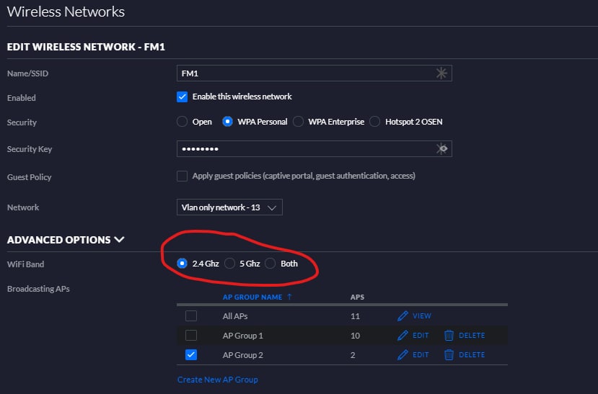Reveal the security key with eye icon
Image resolution: width=598 pixels, height=394 pixels.
pos(441,149)
